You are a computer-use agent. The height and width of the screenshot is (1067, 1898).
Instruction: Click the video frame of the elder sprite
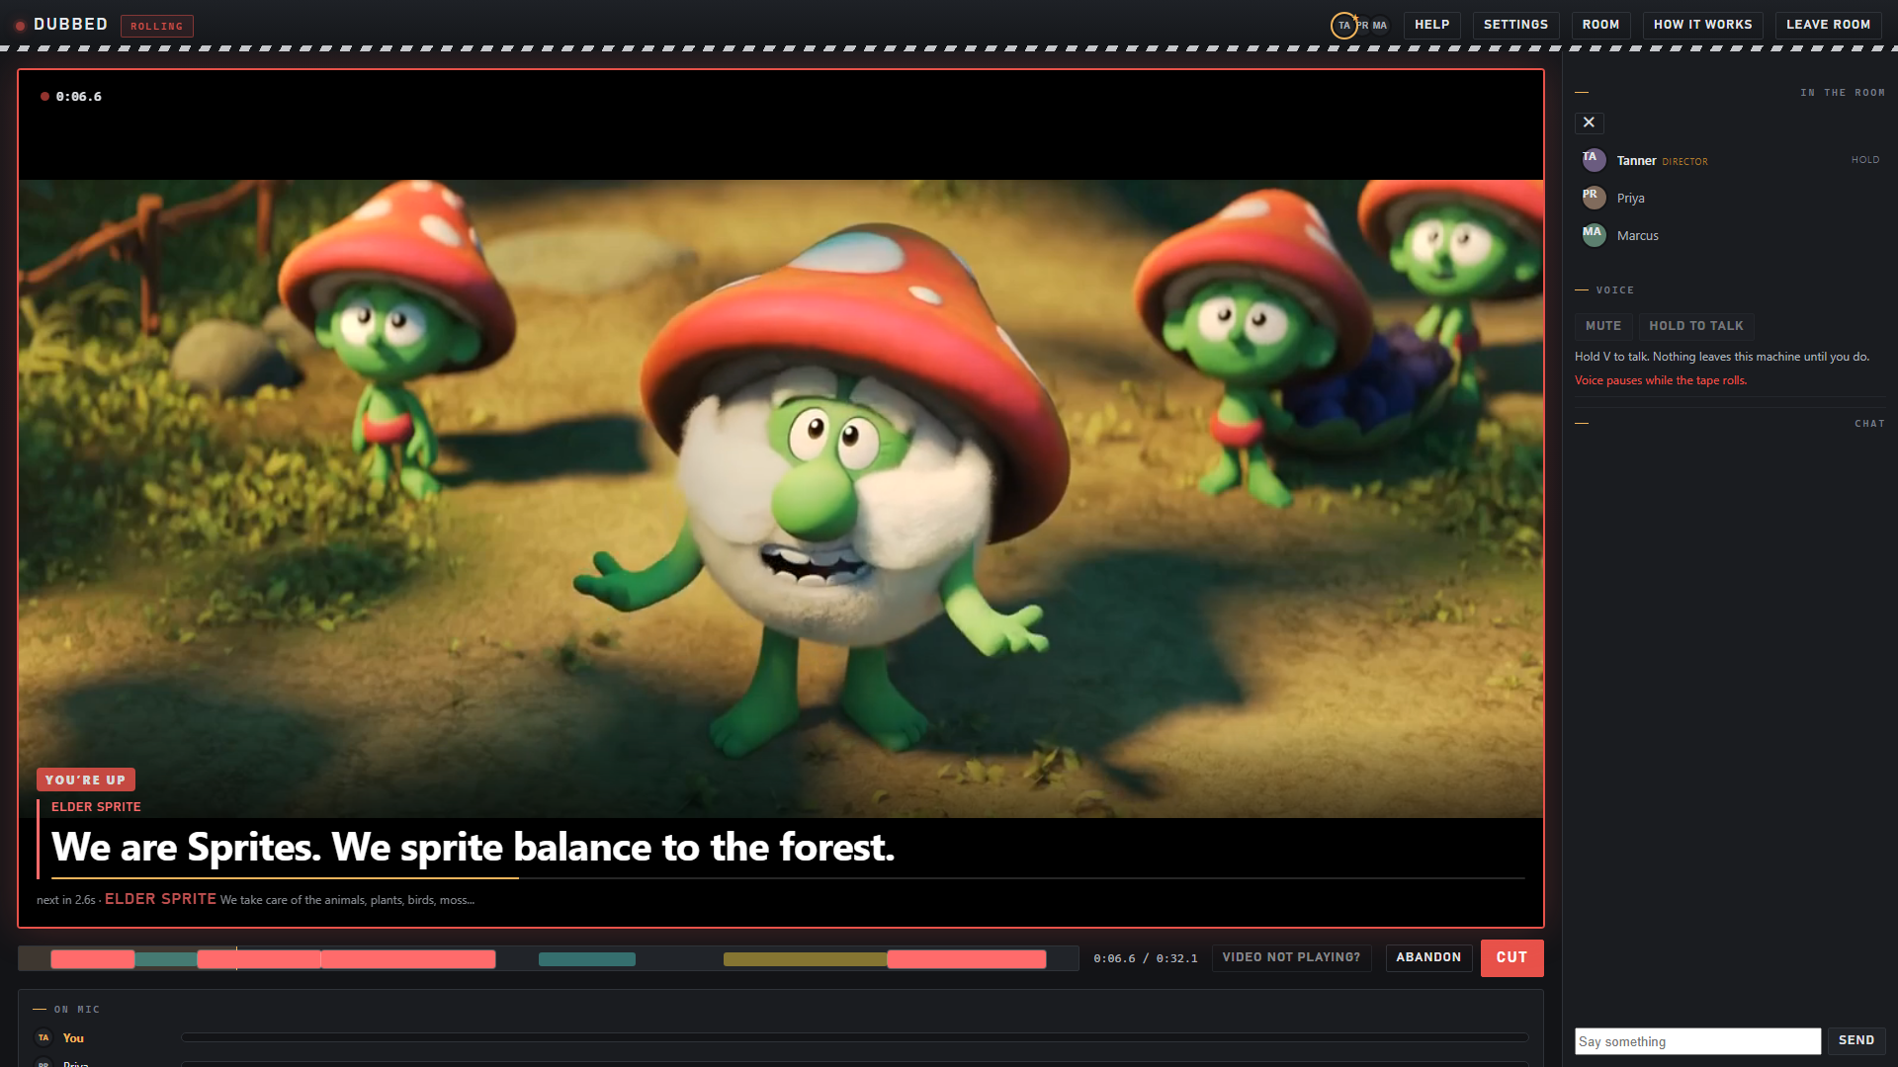click(x=781, y=498)
